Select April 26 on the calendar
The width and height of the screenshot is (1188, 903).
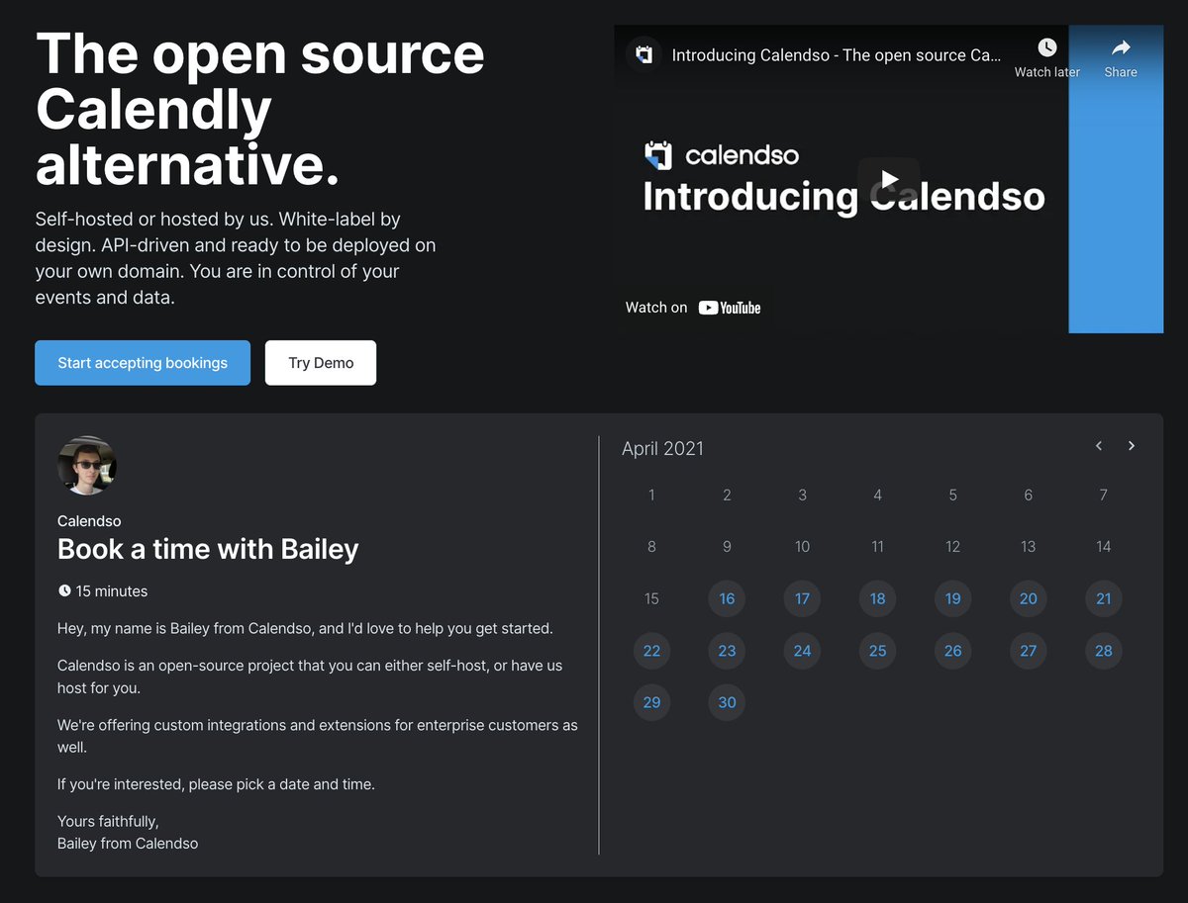pos(952,651)
